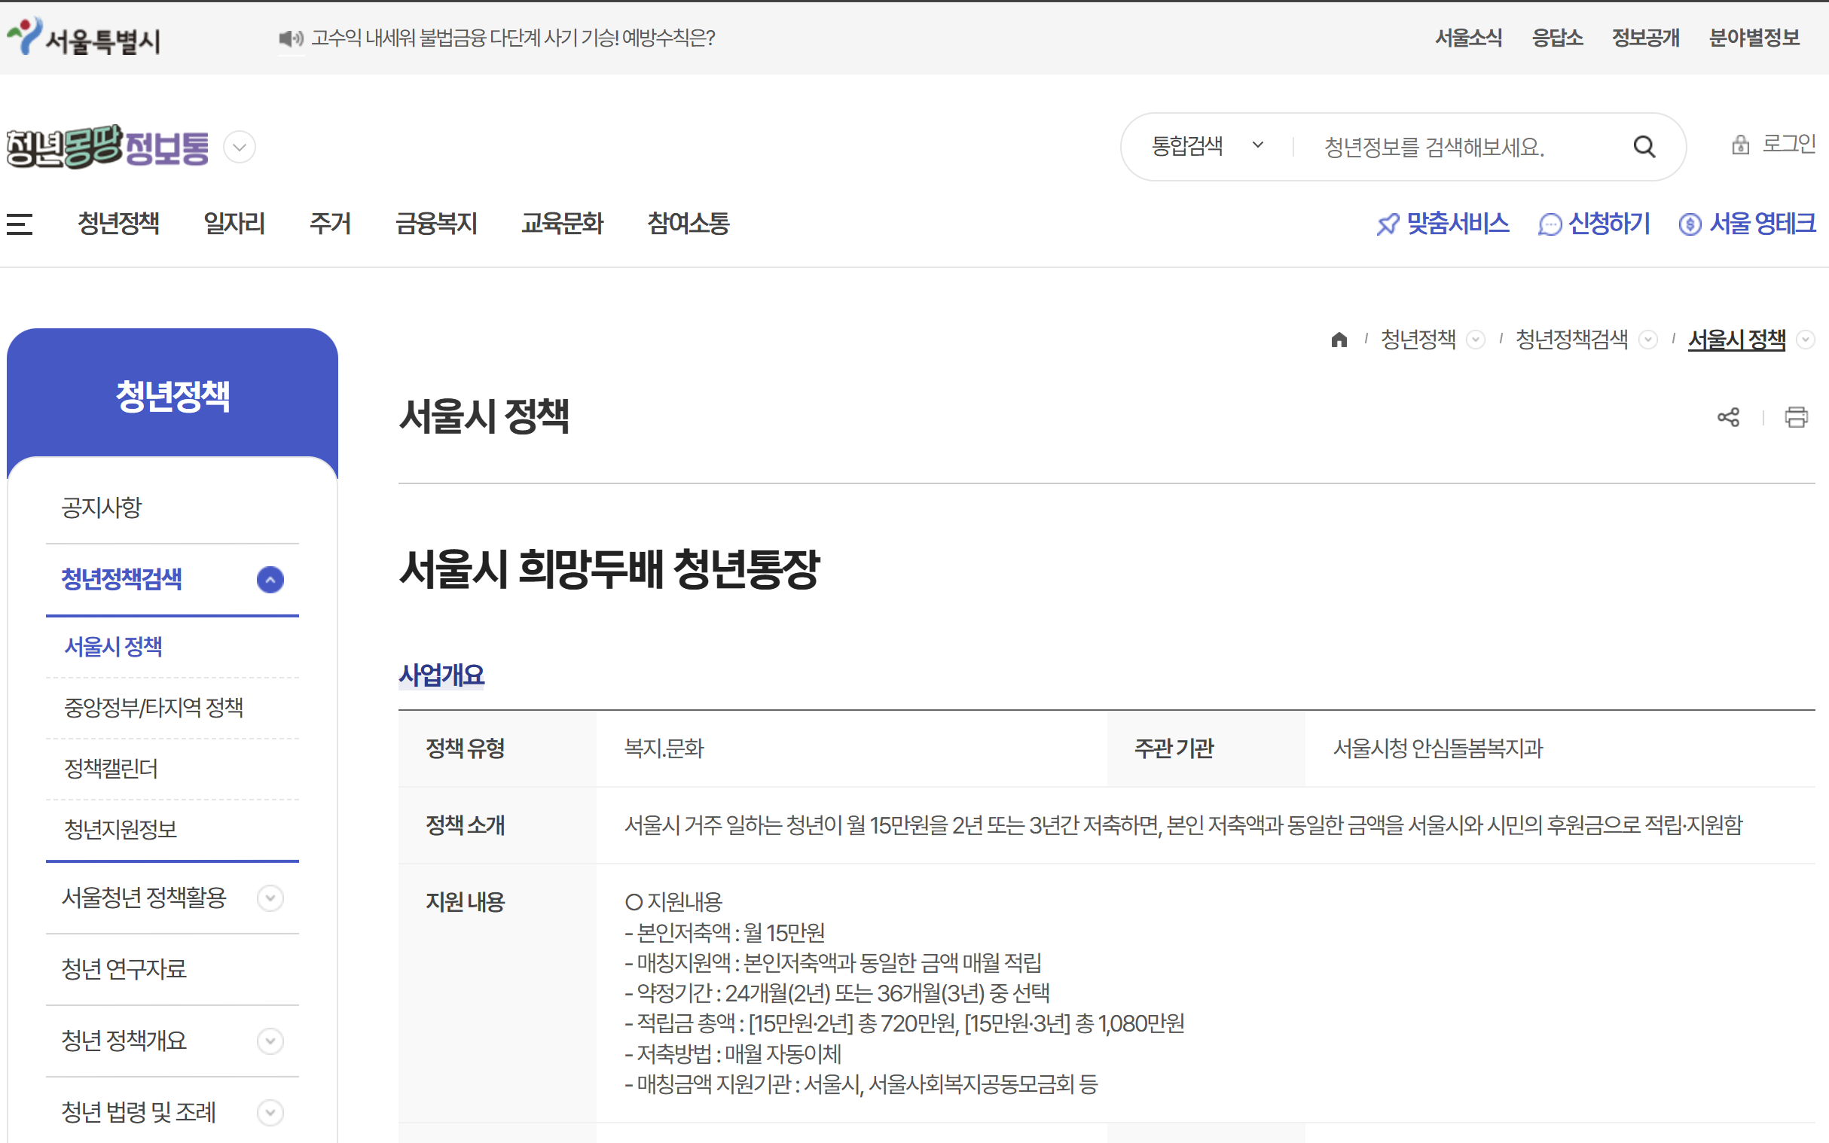Click the magnifier icon to run a search
Image resolution: width=1829 pixels, height=1143 pixels.
coord(1644,146)
